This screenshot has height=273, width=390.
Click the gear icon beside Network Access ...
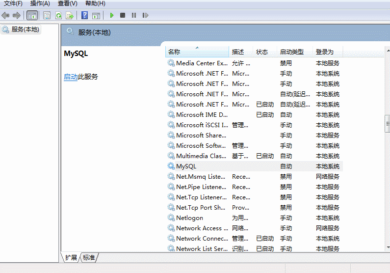[171, 228]
